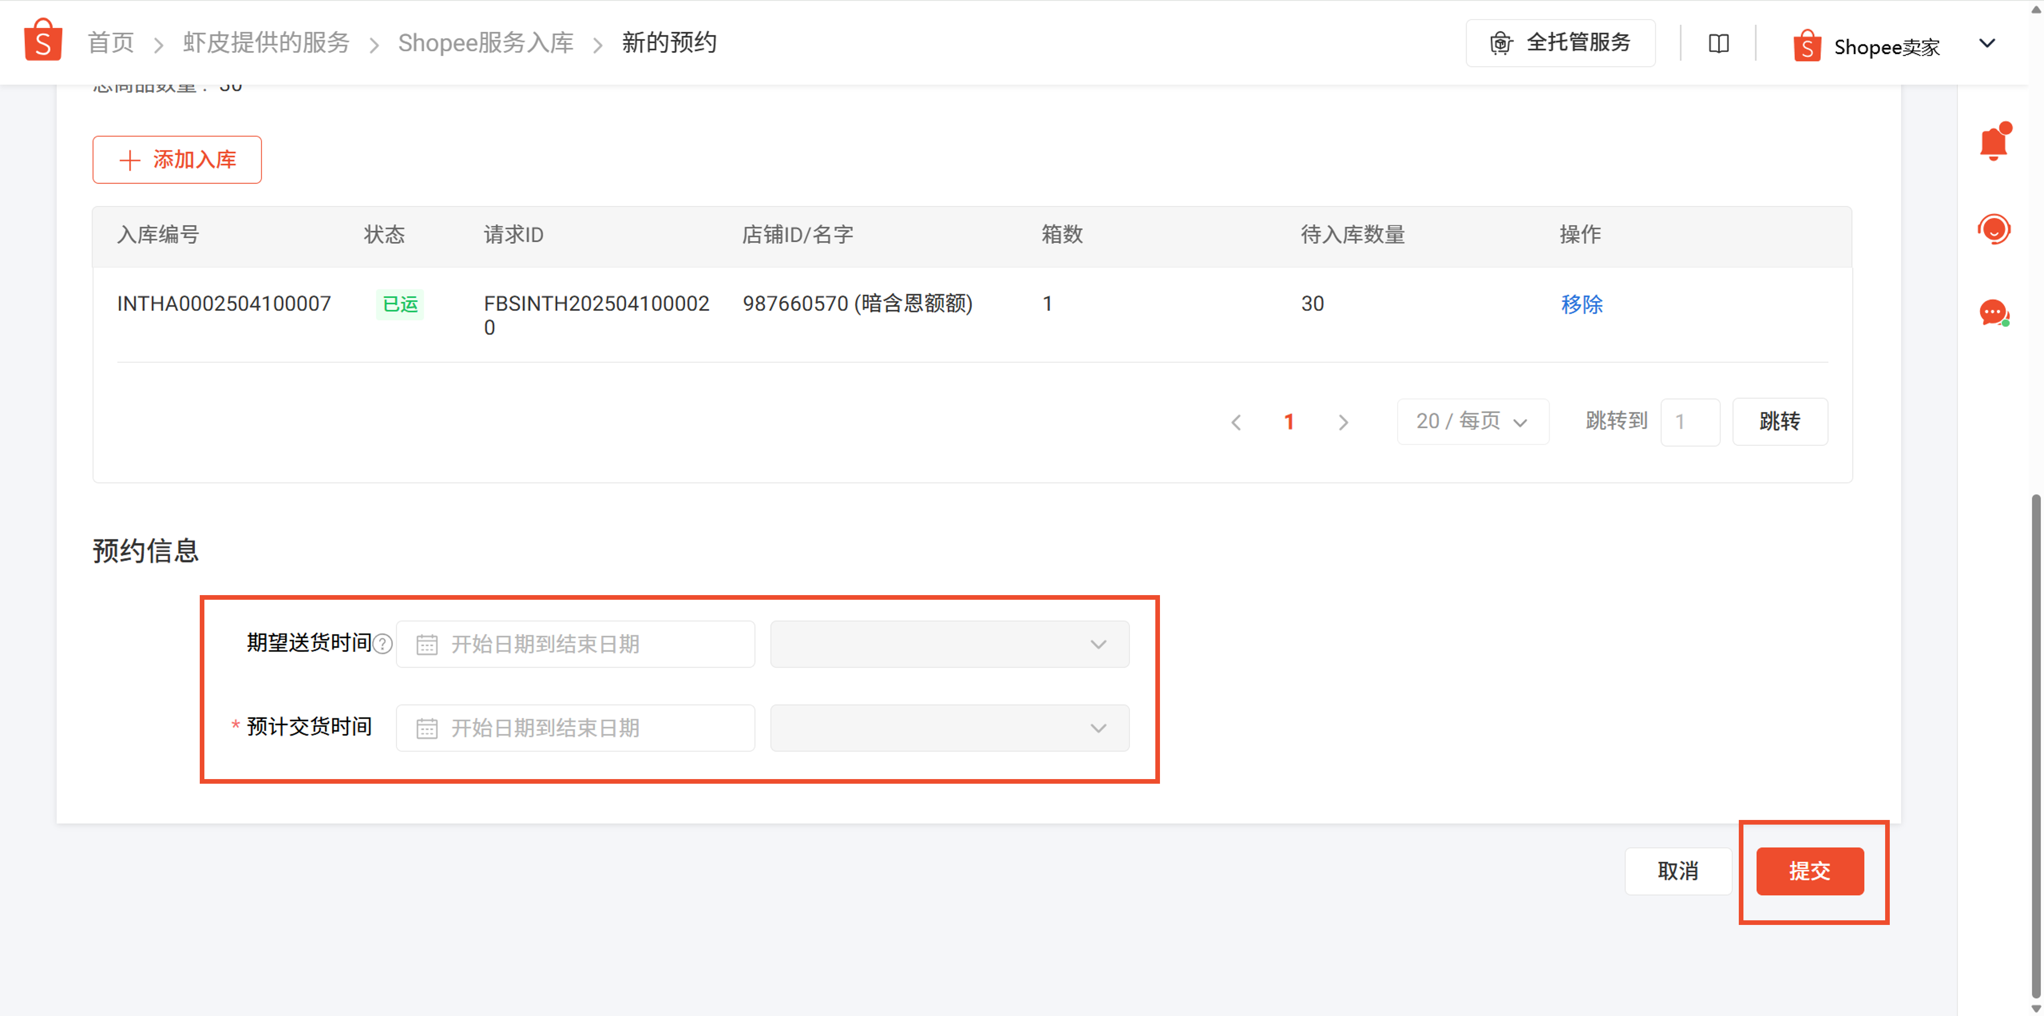
Task: Click the Shopee logo icon
Action: point(43,41)
